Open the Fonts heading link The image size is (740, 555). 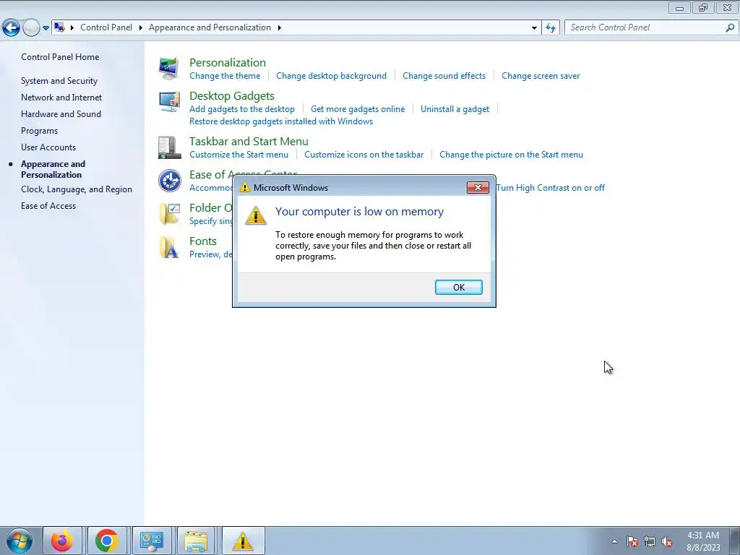click(203, 241)
